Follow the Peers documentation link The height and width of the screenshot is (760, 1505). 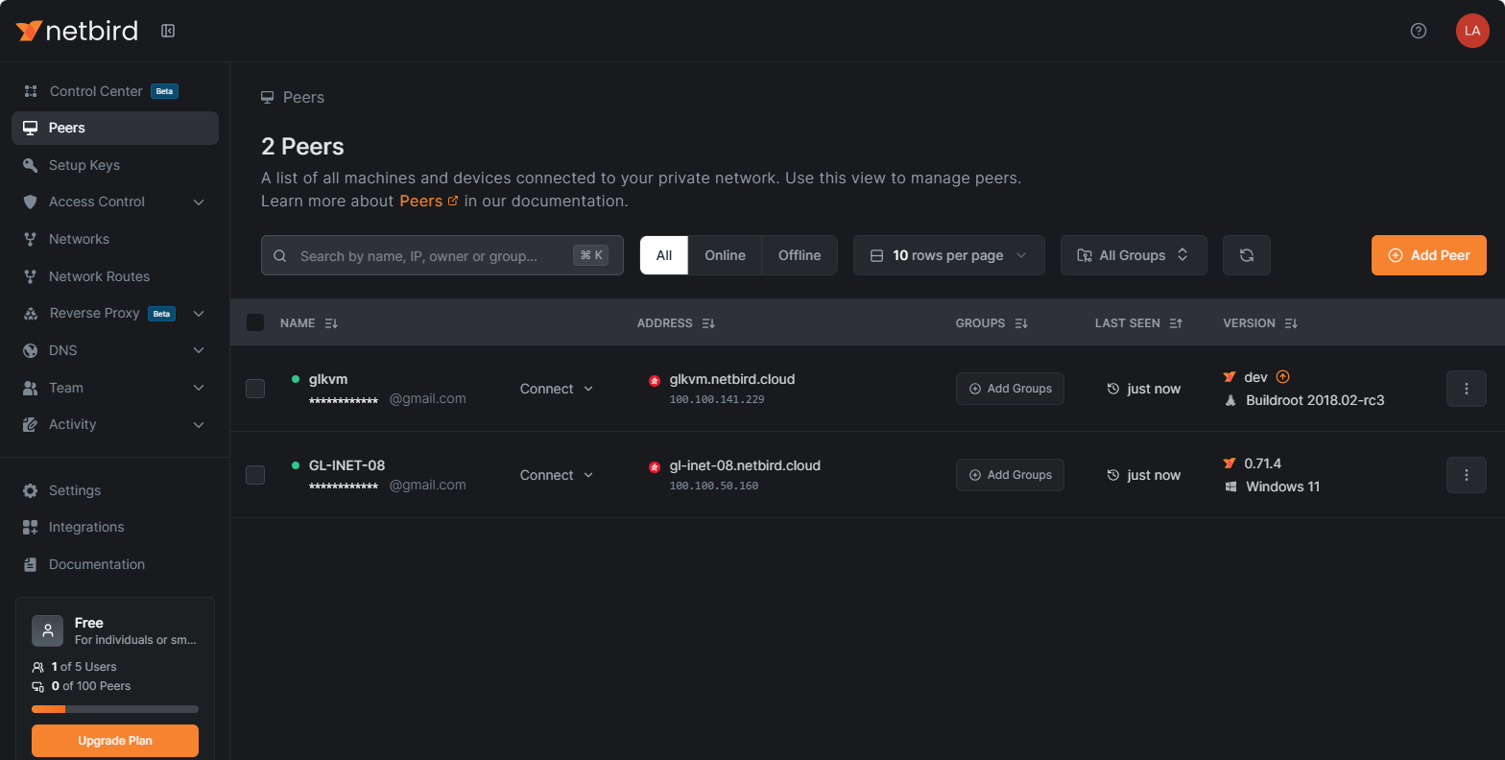tap(428, 201)
